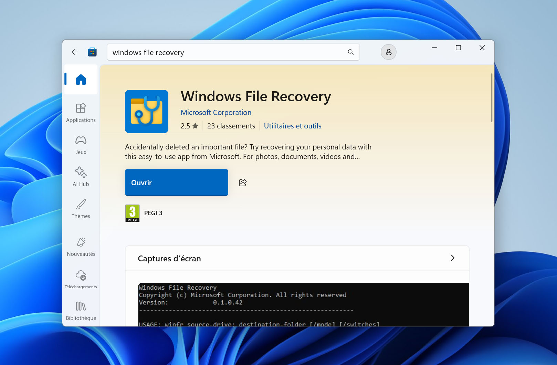The image size is (557, 365).
Task: Click the PEGI 3 rating badge
Action: point(133,213)
